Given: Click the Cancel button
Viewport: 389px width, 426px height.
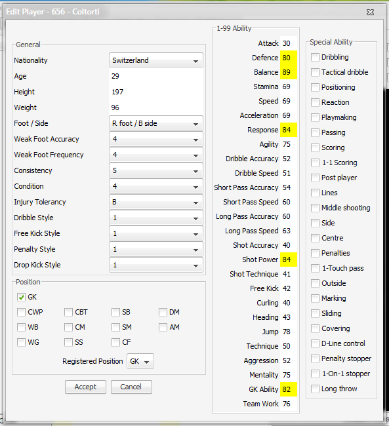Looking at the screenshot, I should click(x=131, y=387).
